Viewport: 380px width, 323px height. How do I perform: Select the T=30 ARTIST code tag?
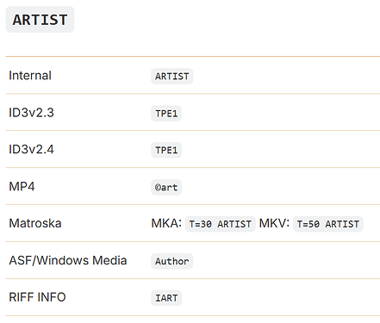221,224
